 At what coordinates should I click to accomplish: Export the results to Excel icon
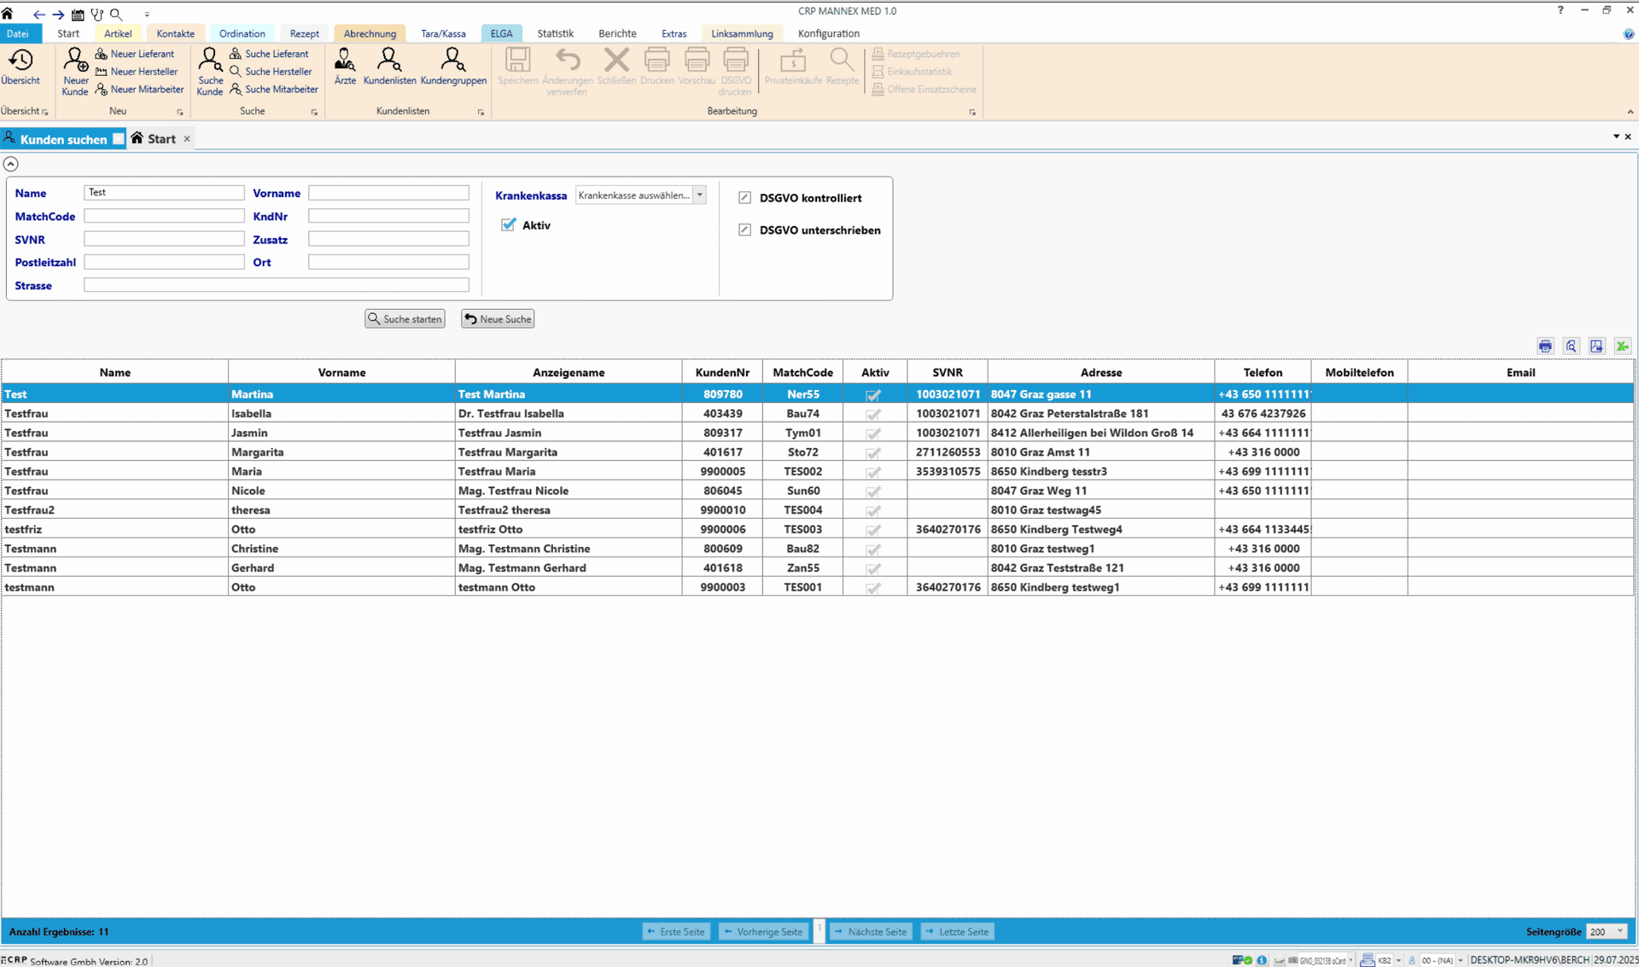click(x=1622, y=346)
